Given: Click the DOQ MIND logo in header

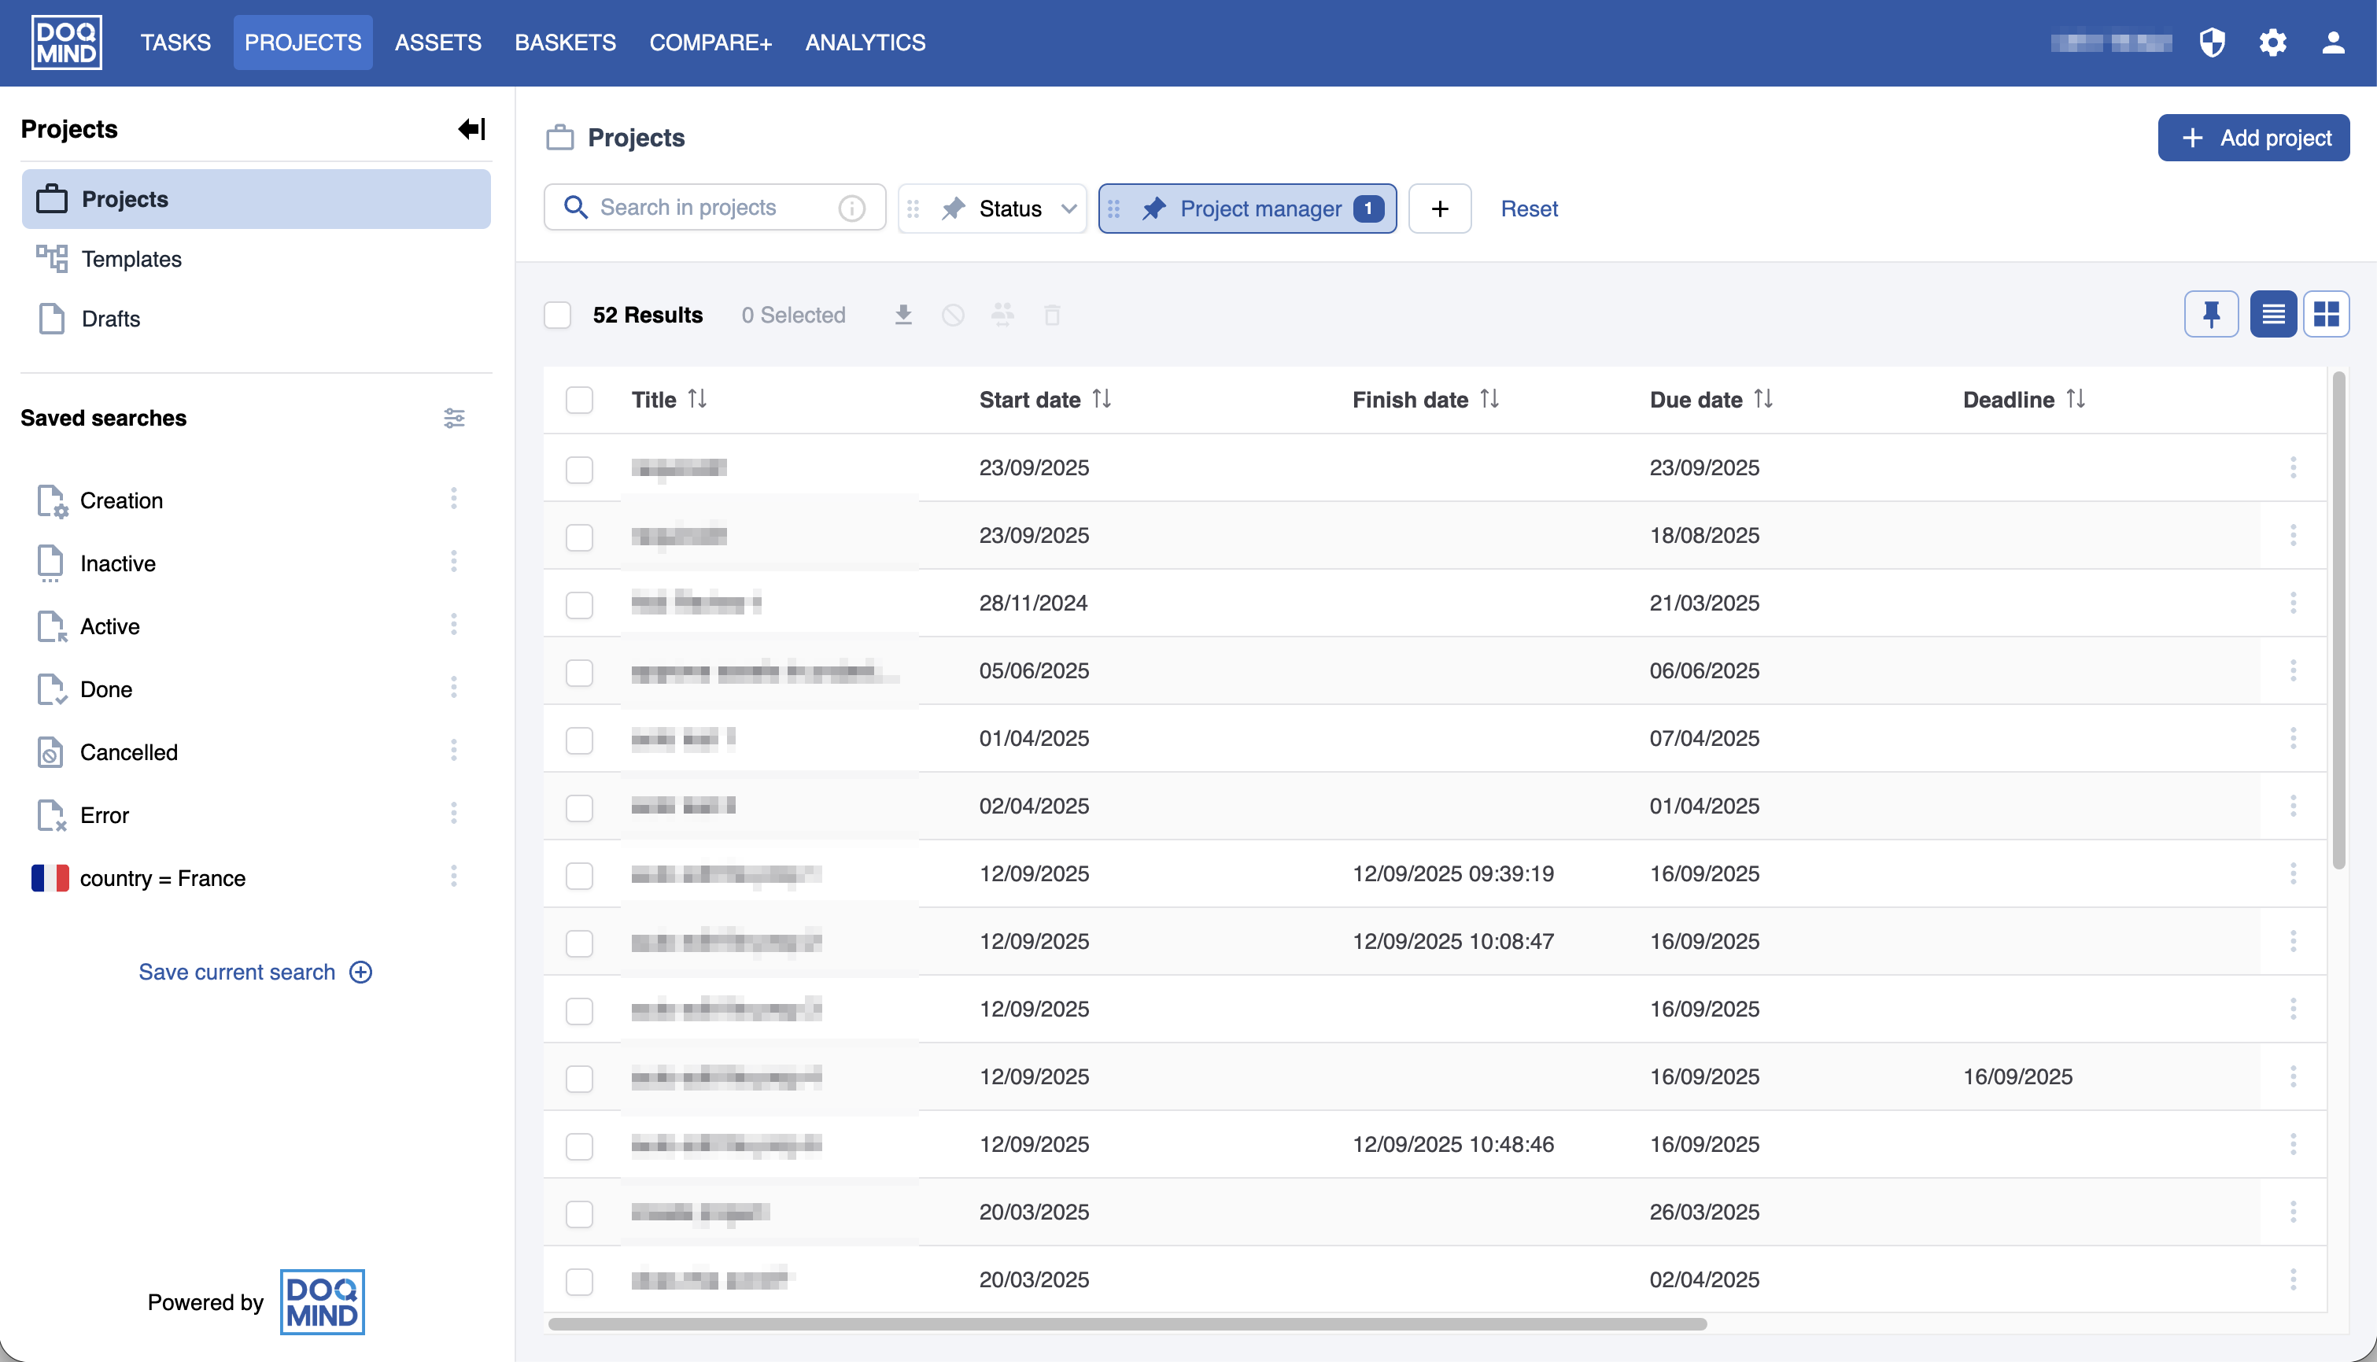Looking at the screenshot, I should (x=66, y=42).
